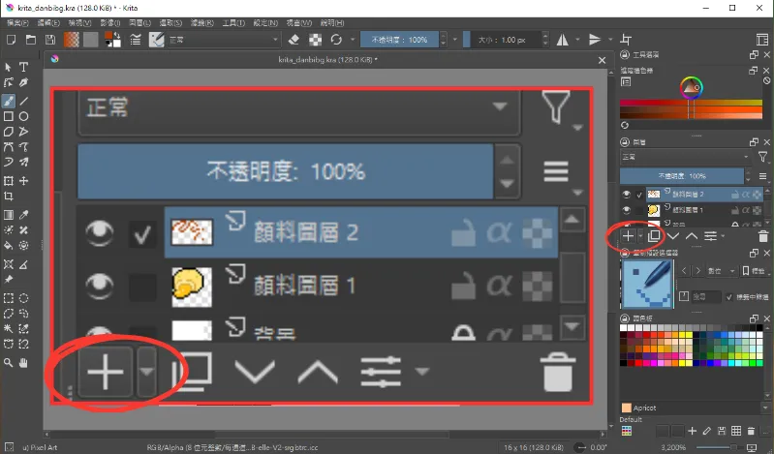
Task: Activate the Pan hand tool
Action: [23, 363]
